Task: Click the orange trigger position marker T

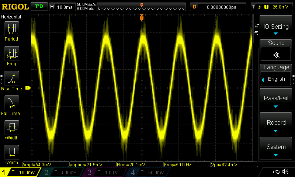Action: click(142, 17)
